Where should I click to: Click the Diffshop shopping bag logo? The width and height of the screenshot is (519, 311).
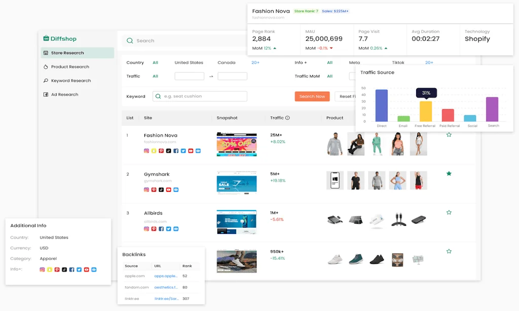(45, 39)
